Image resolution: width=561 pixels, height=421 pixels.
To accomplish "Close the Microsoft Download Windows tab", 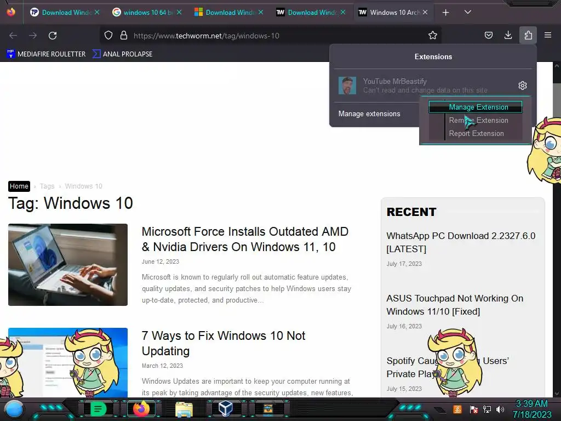I will point(261,12).
